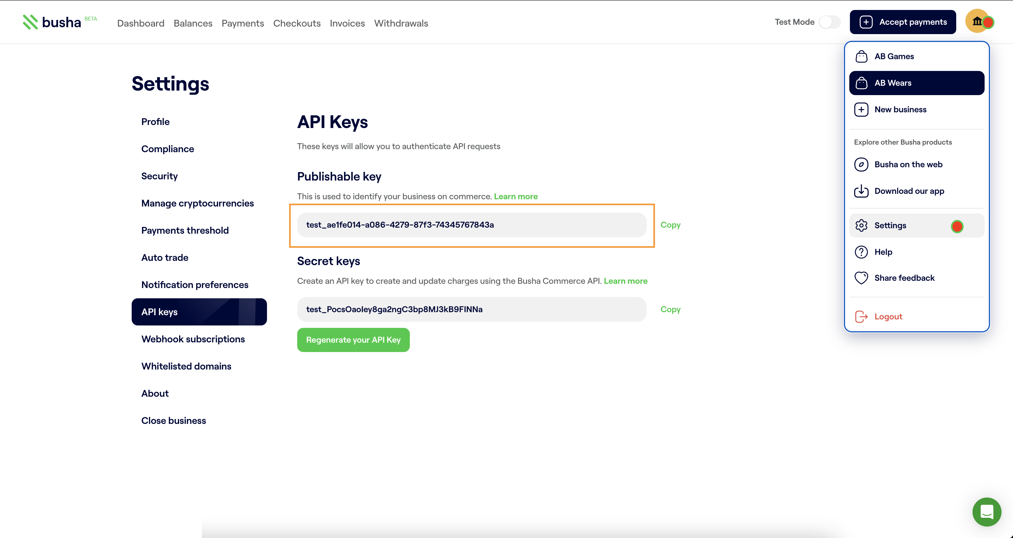Click the publishable key field
1013x538 pixels.
click(x=471, y=225)
